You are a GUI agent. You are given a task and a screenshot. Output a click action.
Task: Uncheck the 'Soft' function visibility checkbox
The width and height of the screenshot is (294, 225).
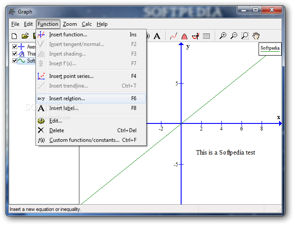point(14,60)
